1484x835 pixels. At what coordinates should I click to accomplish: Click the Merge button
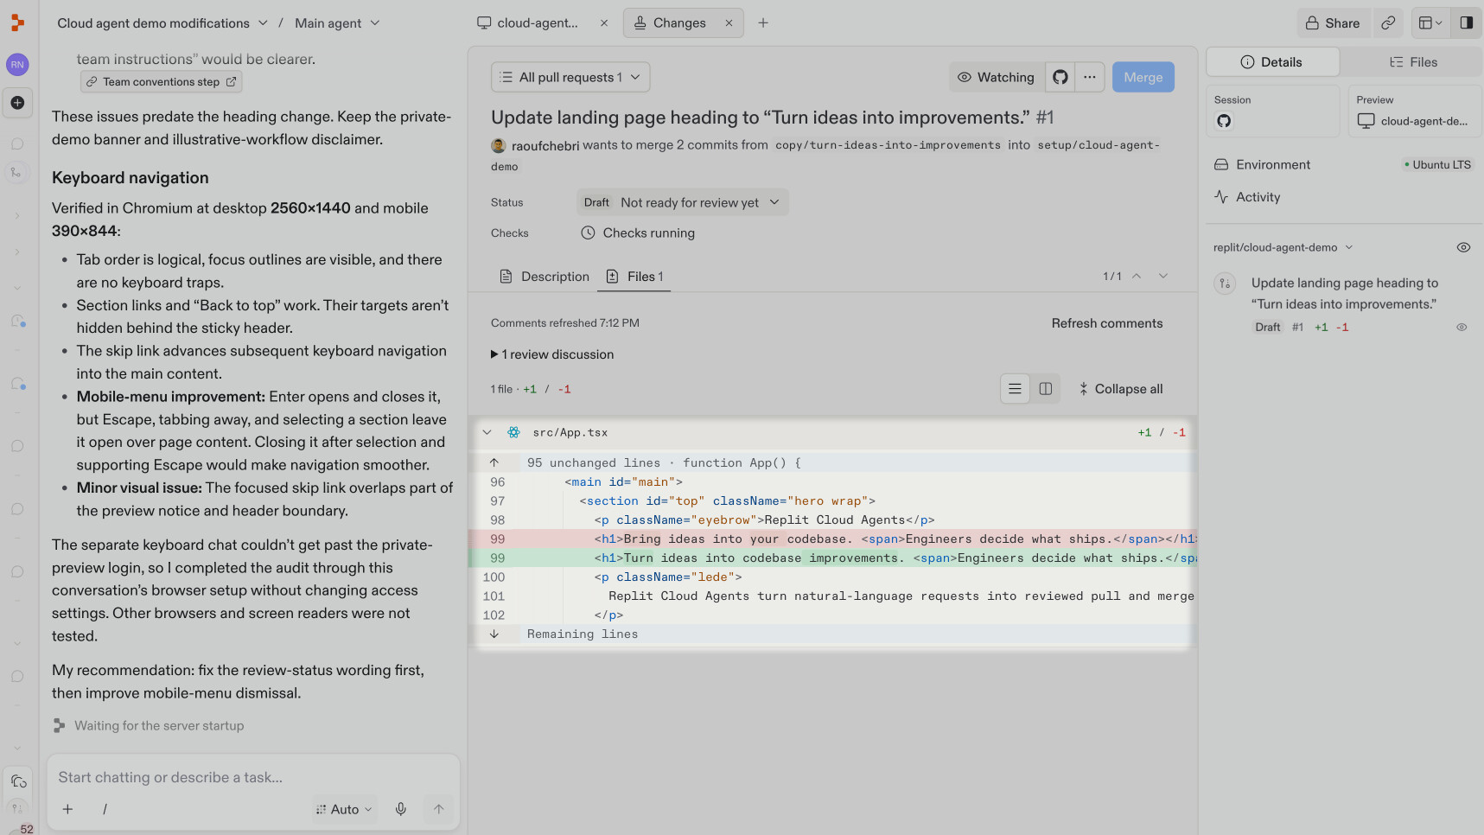[x=1143, y=77]
